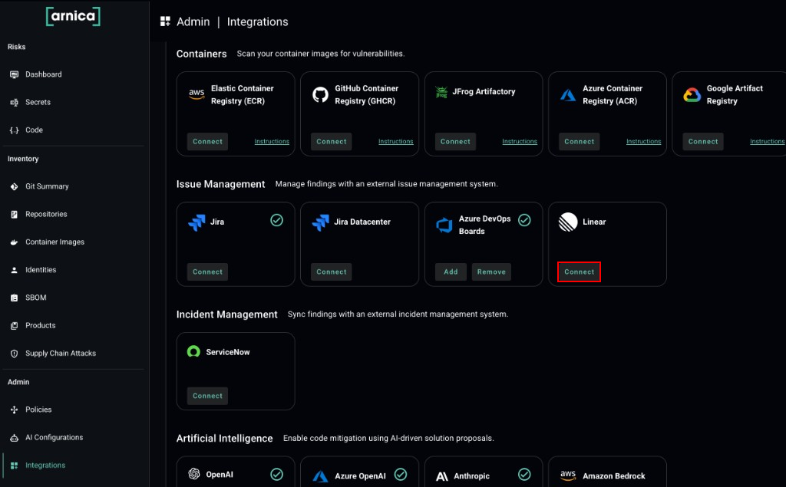This screenshot has width=786, height=487.
Task: Click Anthropic's connected checkmark badge
Action: [x=524, y=474]
